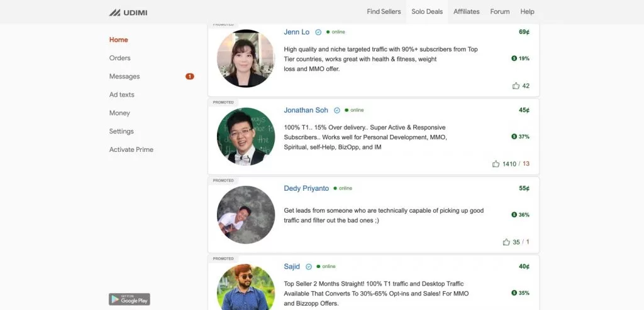This screenshot has height=310, width=644.
Task: Click verified badge next to Sajid
Action: point(308,267)
